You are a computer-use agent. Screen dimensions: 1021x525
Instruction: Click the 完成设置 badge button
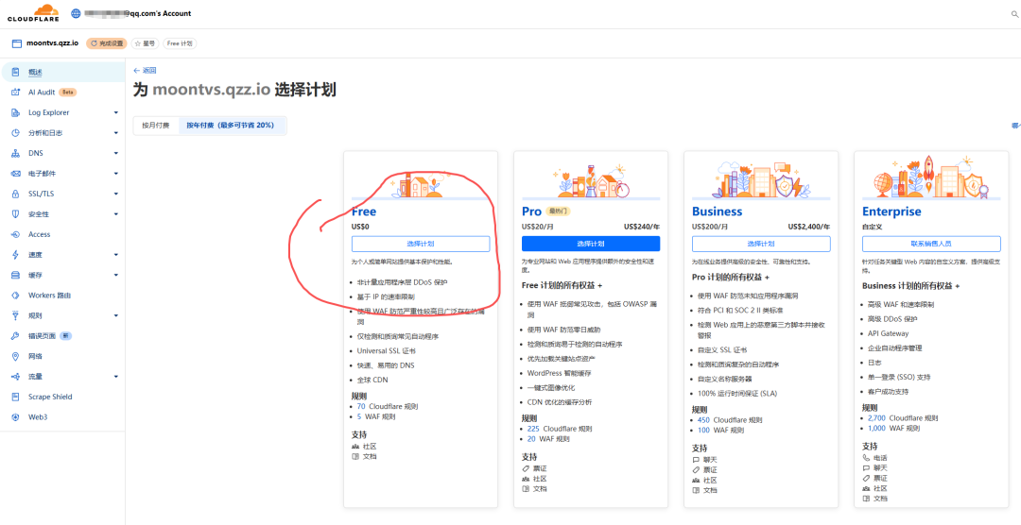(x=107, y=43)
